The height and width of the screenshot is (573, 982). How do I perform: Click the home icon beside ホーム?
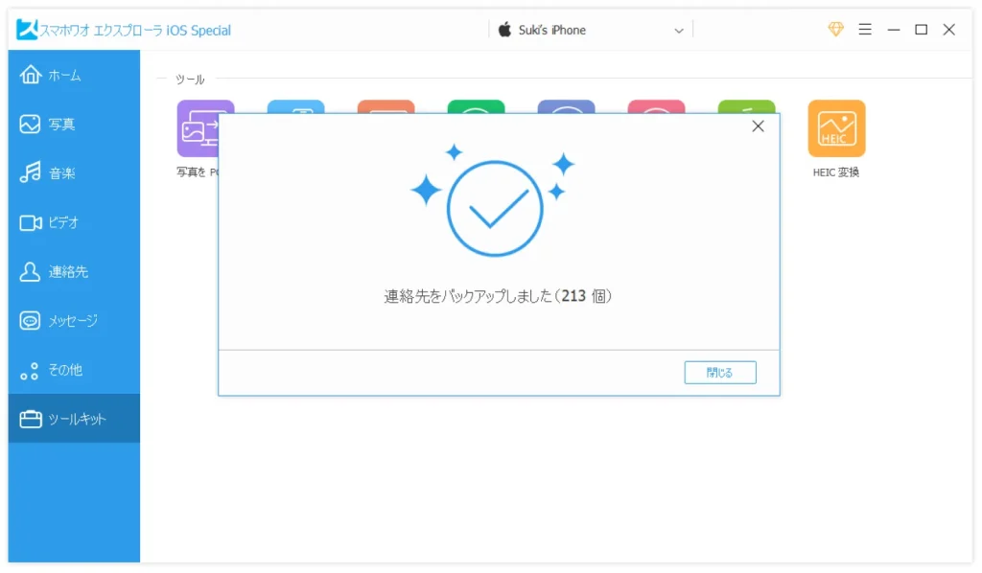tap(30, 75)
